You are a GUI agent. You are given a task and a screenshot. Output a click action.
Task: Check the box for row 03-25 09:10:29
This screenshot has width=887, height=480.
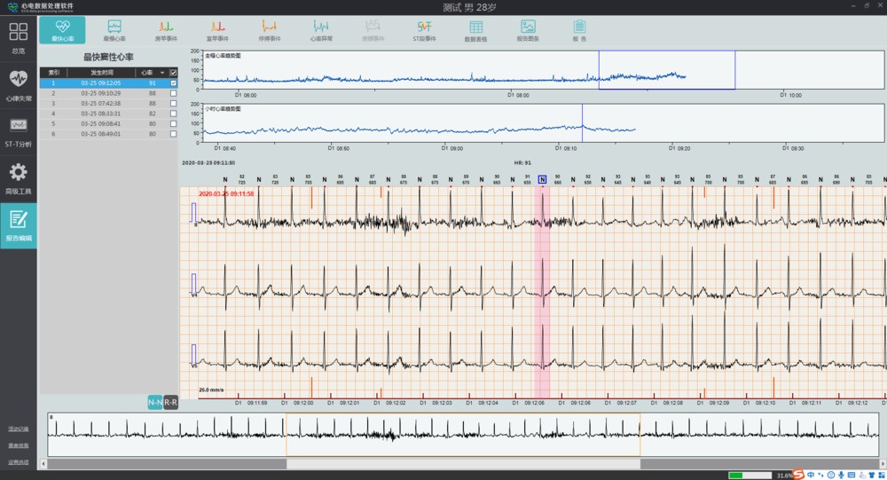tap(173, 93)
